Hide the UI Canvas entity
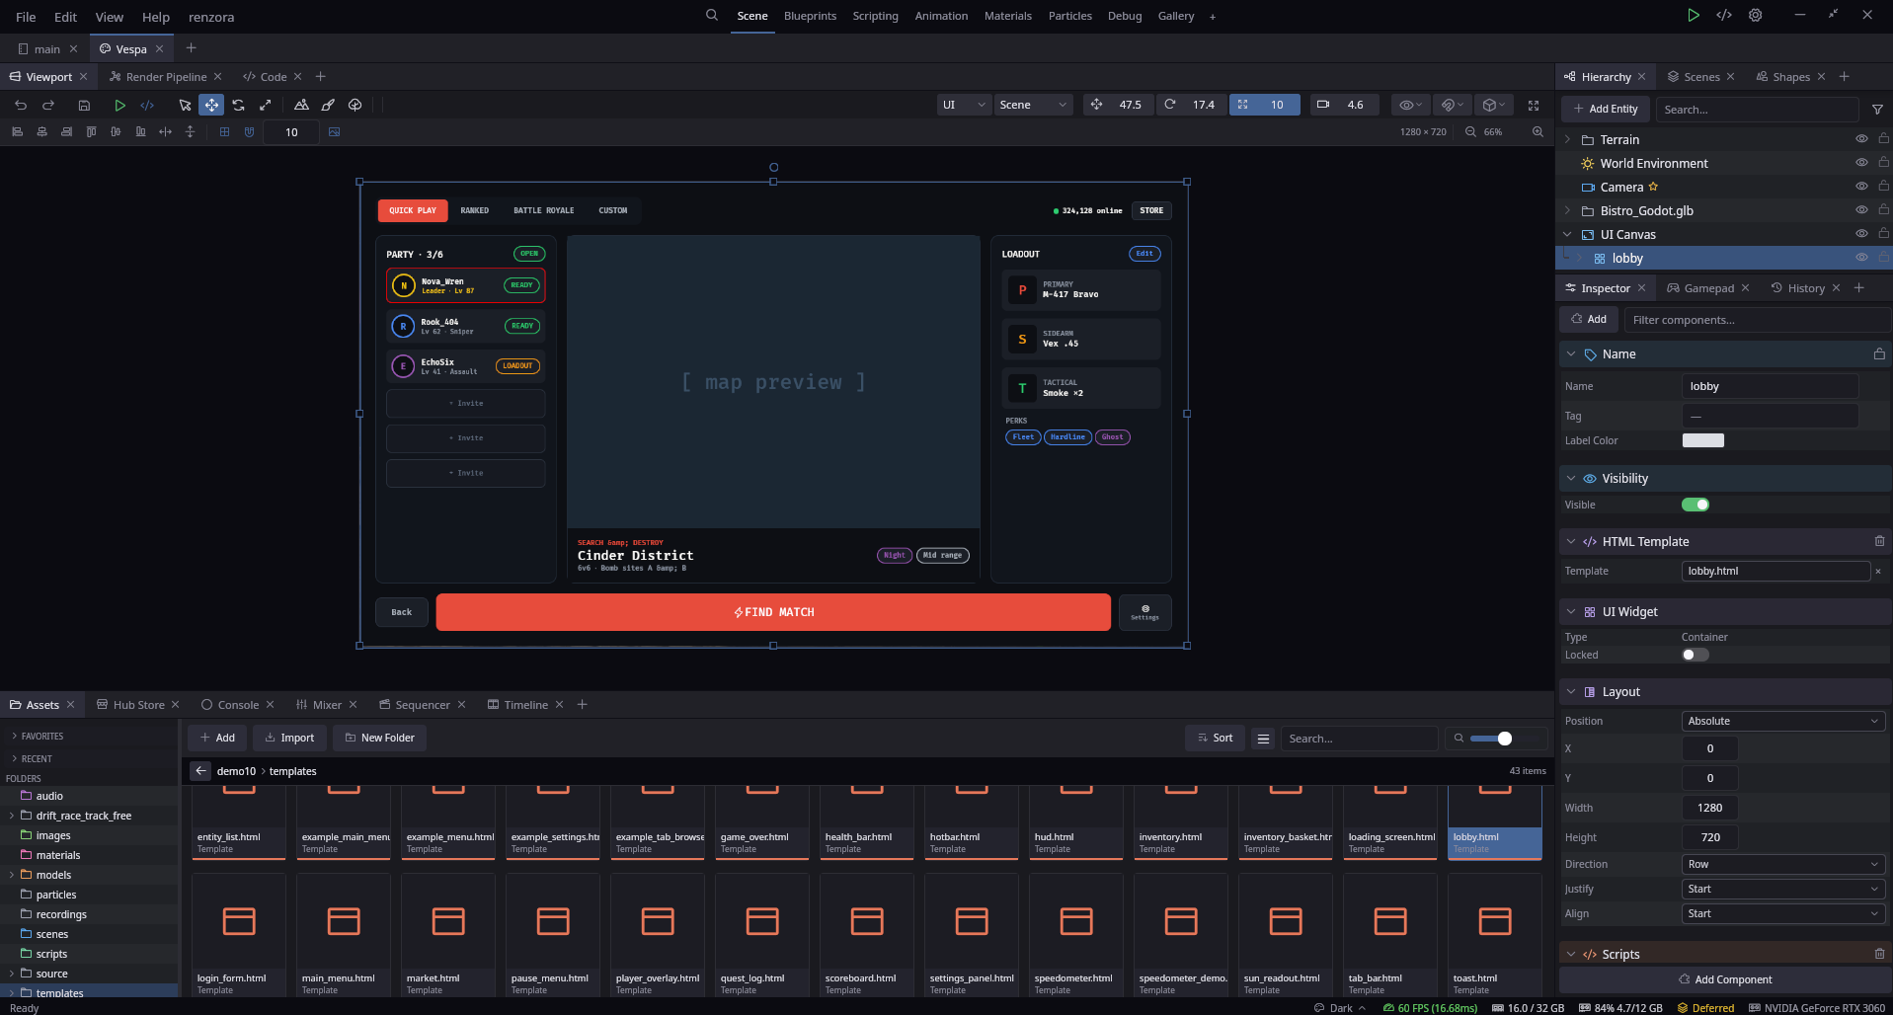Image resolution: width=1893 pixels, height=1015 pixels. [1861, 234]
